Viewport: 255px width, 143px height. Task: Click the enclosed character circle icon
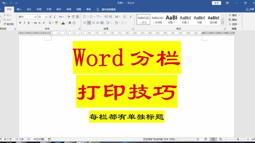click(74, 23)
